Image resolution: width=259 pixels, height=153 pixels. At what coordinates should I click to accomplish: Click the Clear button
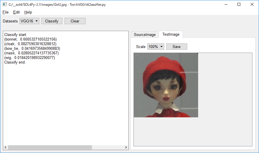tap(75, 21)
